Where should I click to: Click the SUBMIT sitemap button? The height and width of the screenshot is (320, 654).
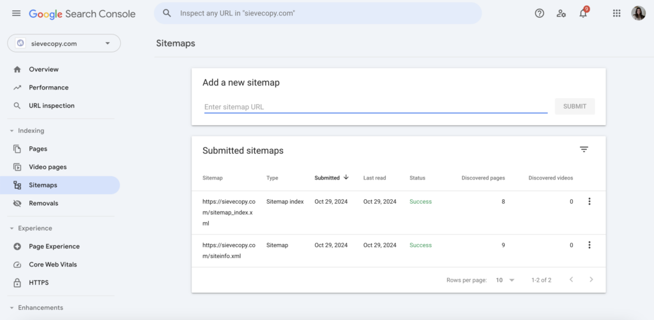click(x=575, y=107)
